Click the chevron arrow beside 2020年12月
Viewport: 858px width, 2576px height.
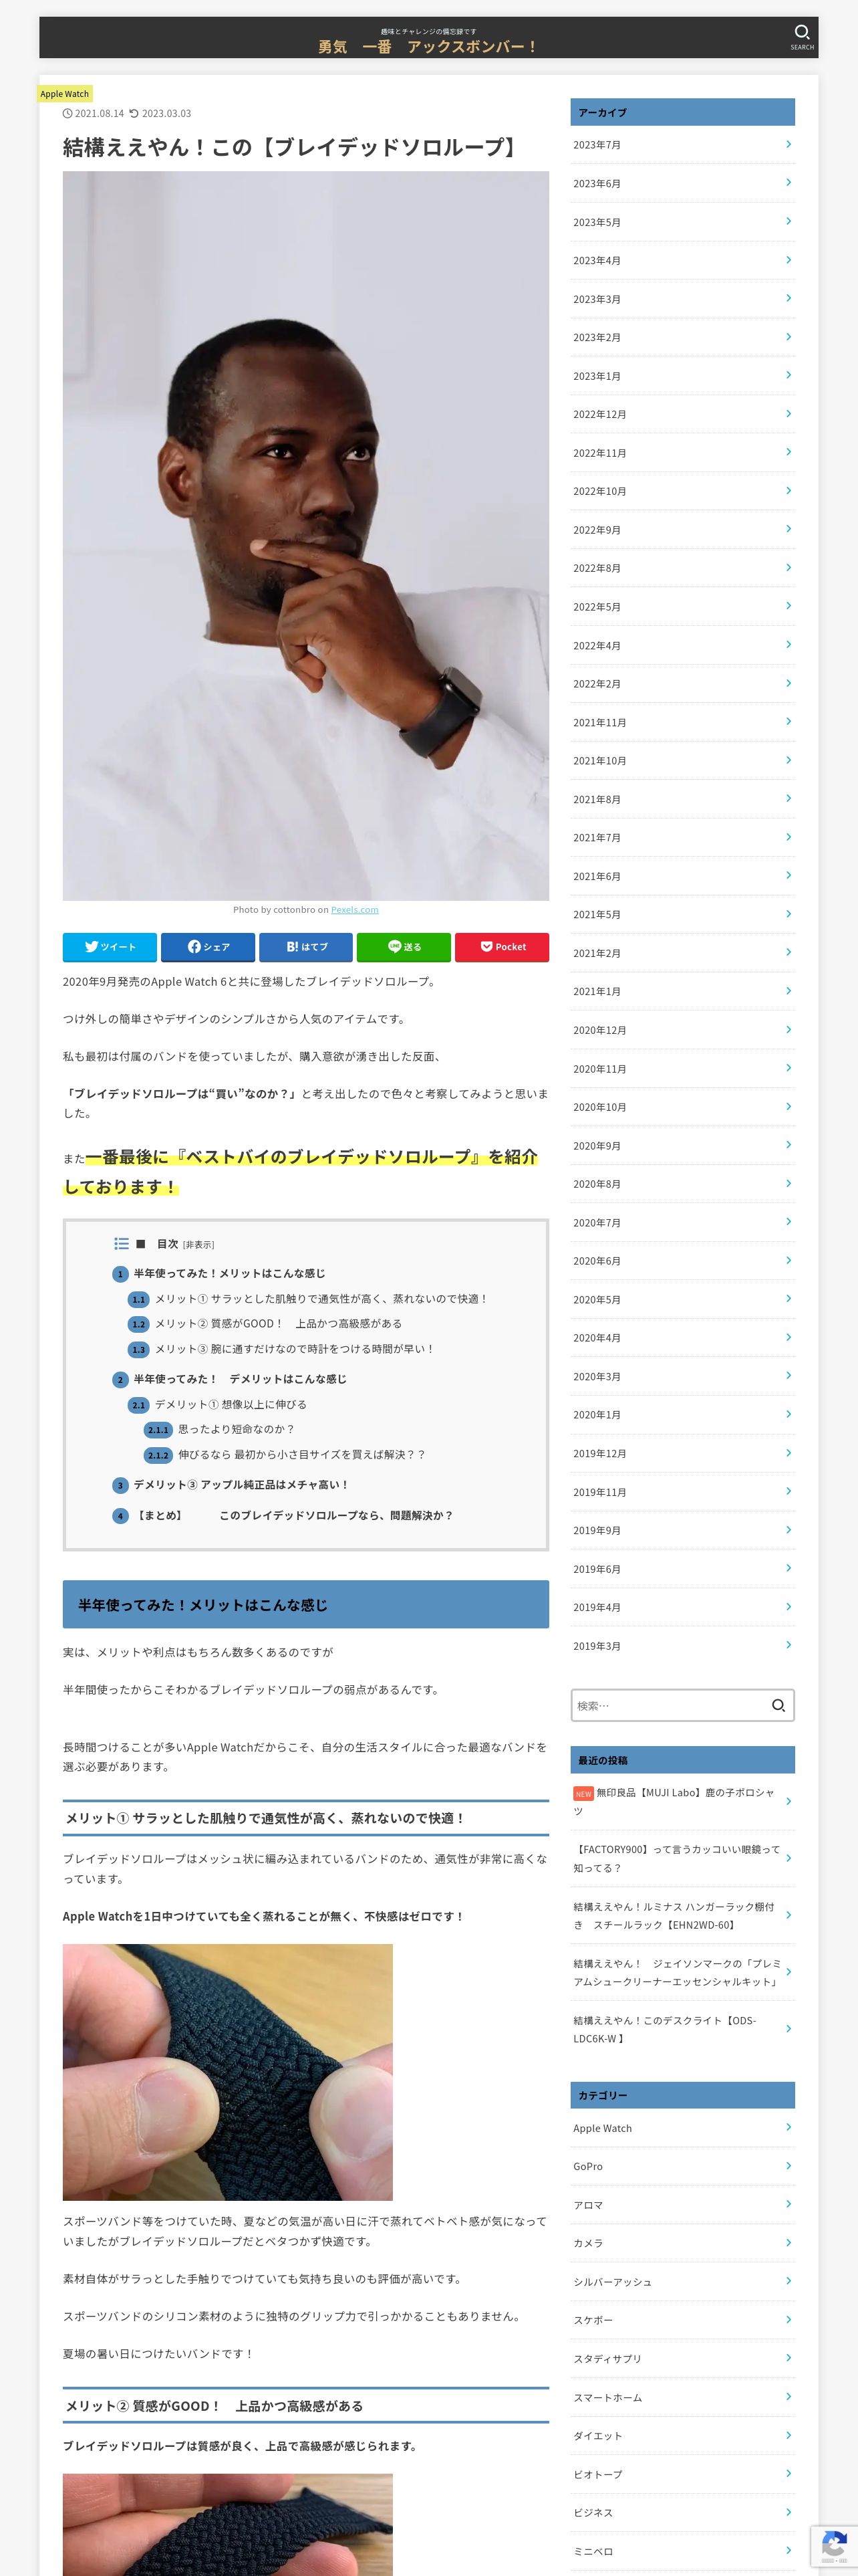coord(788,1029)
